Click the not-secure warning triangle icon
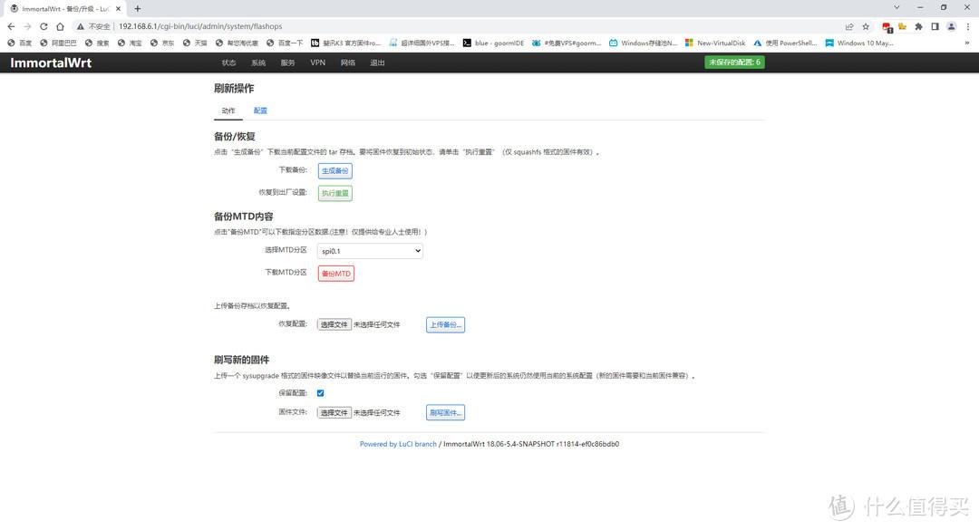The image size is (979, 530). (x=81, y=26)
